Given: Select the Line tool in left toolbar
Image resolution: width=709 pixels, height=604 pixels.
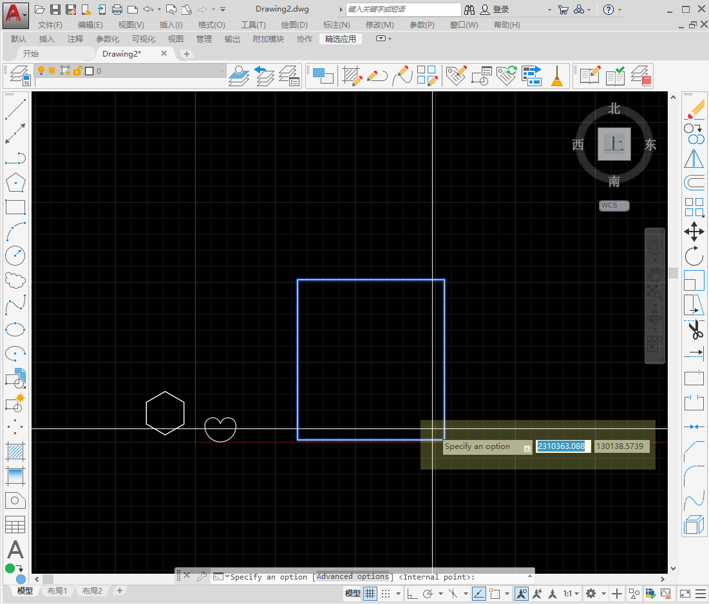Looking at the screenshot, I should 15,109.
